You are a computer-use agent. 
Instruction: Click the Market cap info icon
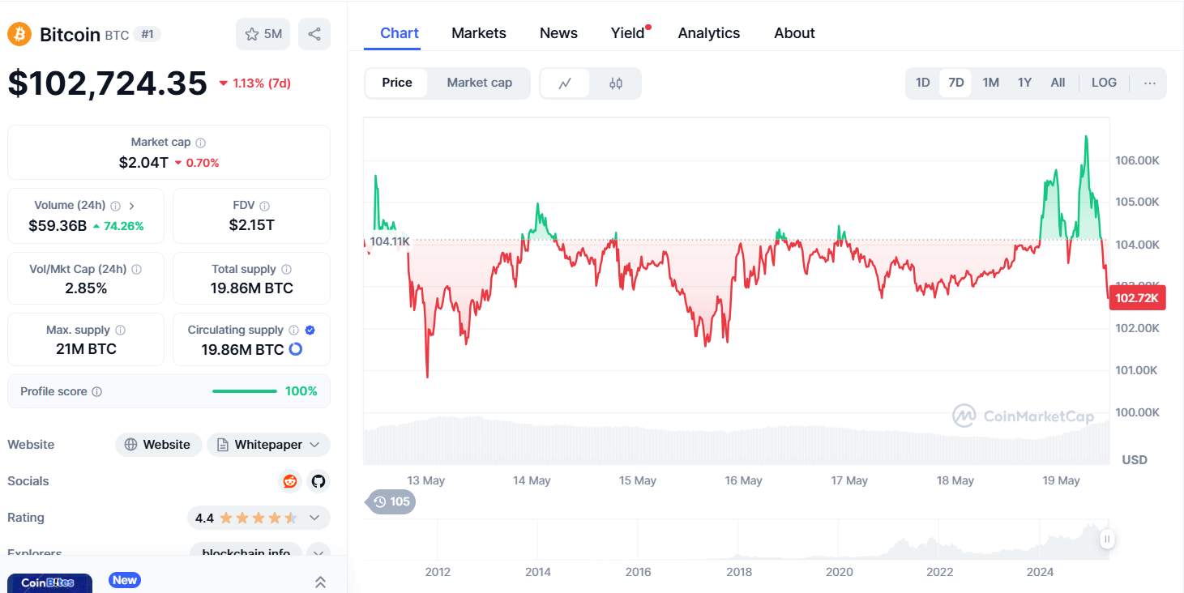(x=201, y=143)
